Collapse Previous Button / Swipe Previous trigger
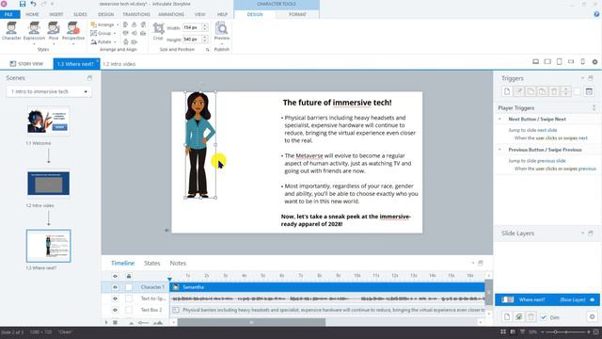The image size is (602, 339). [499, 150]
